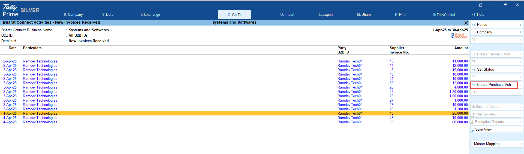Expand the F3 Company arrow
524x154 pixels.
(520, 32)
